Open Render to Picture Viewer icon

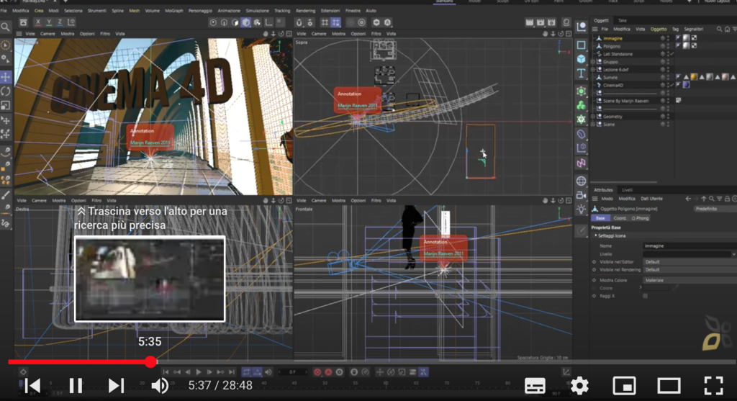541,22
